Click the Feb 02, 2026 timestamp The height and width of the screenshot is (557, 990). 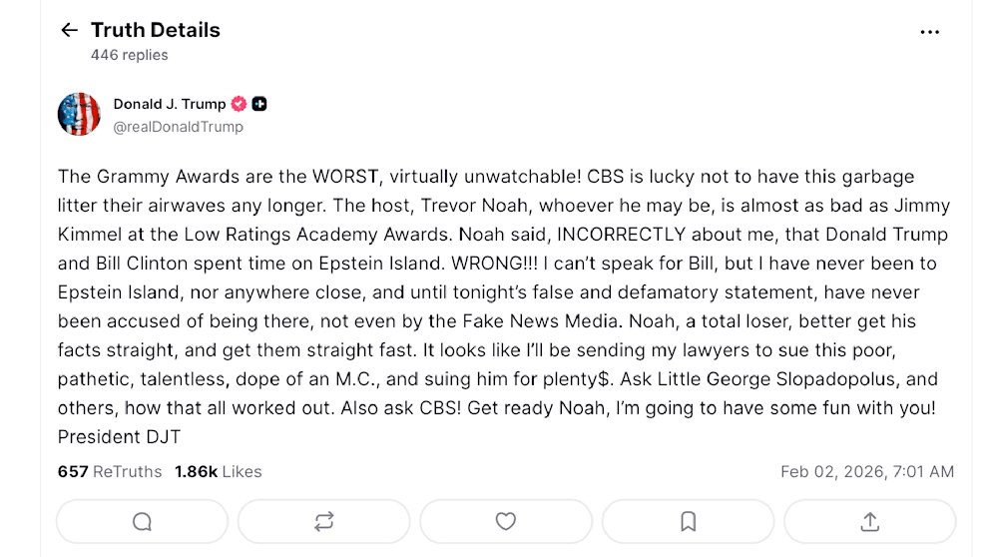point(866,471)
